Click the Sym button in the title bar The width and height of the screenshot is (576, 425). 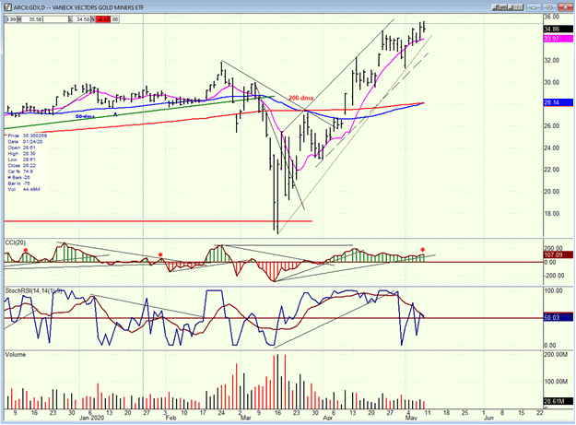(500, 7)
